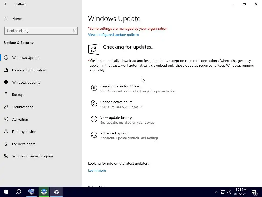Click the Windows Insider cat icon

(x=6, y=156)
